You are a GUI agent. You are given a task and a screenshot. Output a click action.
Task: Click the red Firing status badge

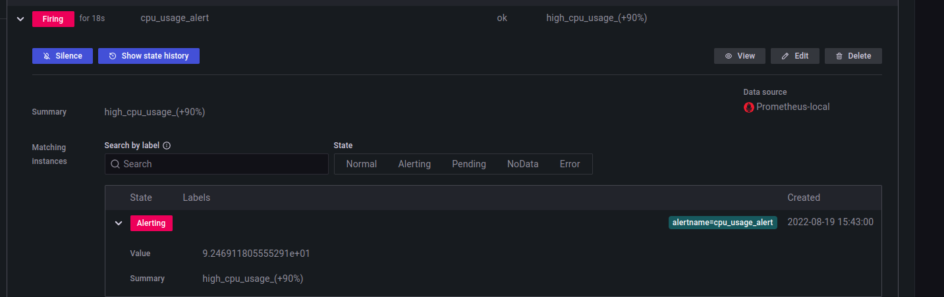pos(53,19)
